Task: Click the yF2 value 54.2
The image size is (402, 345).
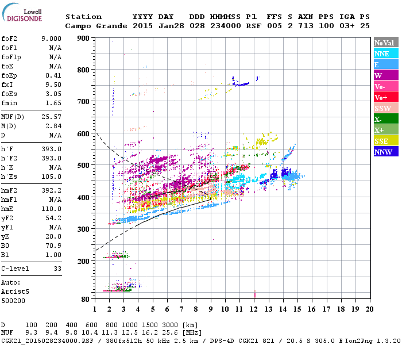Action: point(53,218)
